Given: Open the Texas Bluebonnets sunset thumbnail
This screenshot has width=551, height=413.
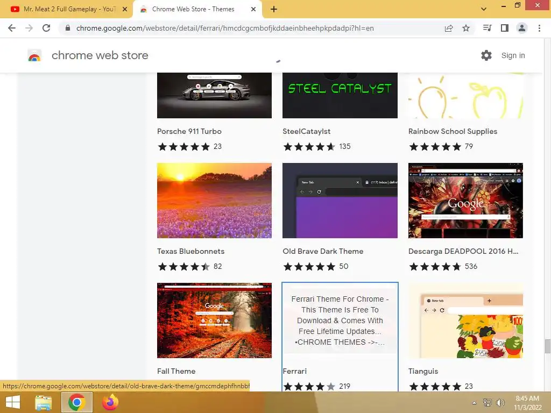Looking at the screenshot, I should pyautogui.click(x=214, y=201).
